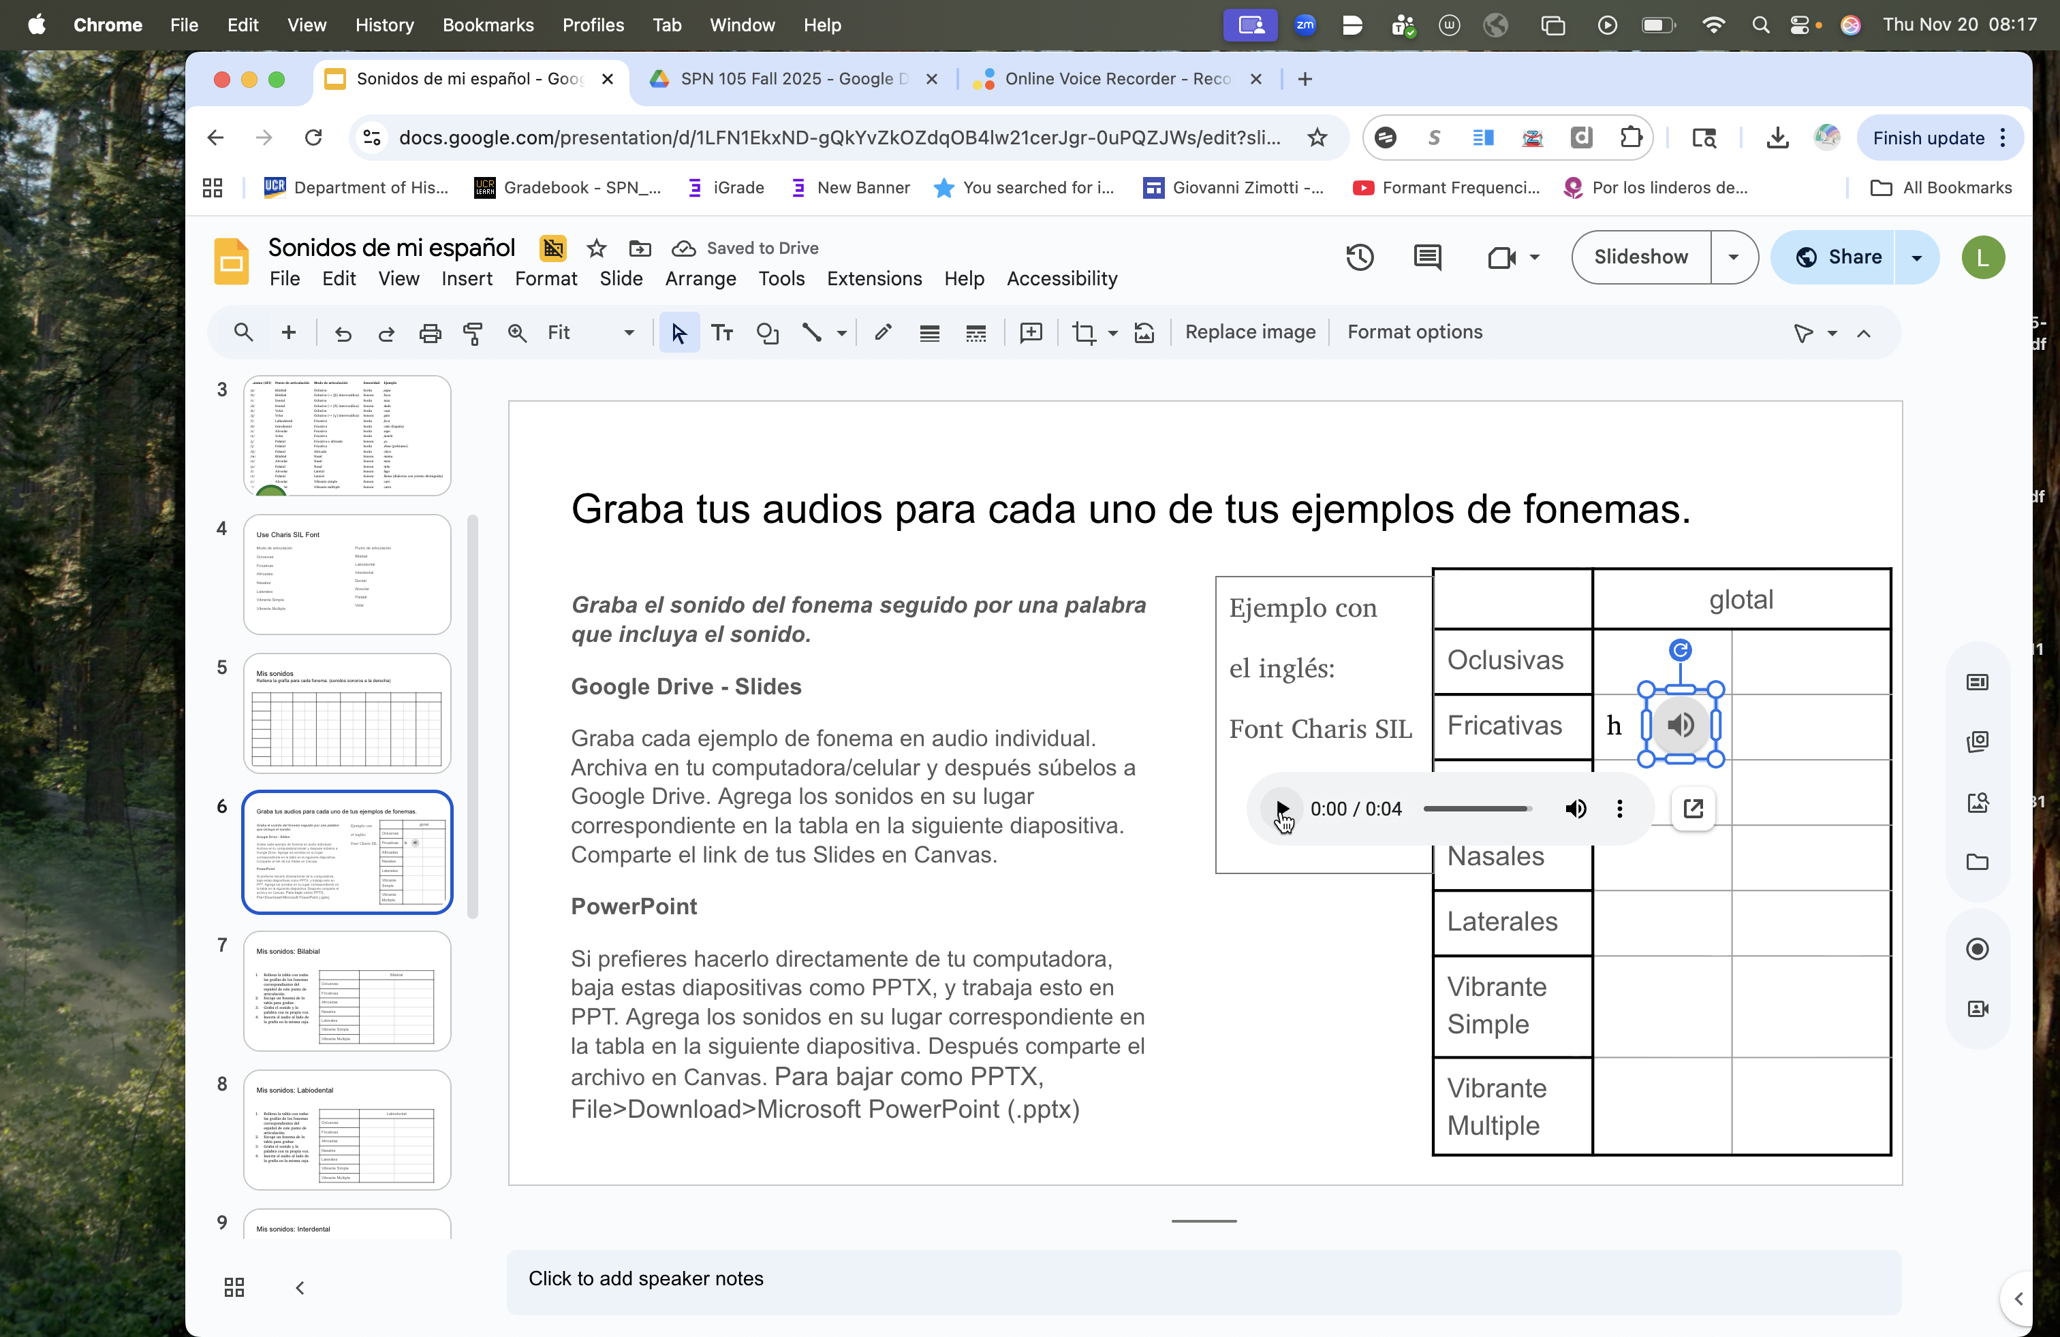
Task: Insert a comment from toolbar
Action: point(1031,333)
